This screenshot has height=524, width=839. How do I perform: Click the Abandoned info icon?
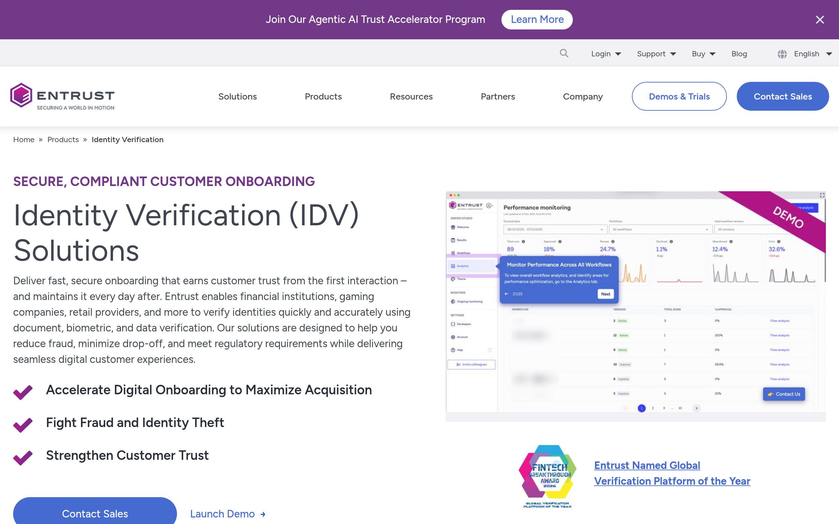click(x=731, y=242)
